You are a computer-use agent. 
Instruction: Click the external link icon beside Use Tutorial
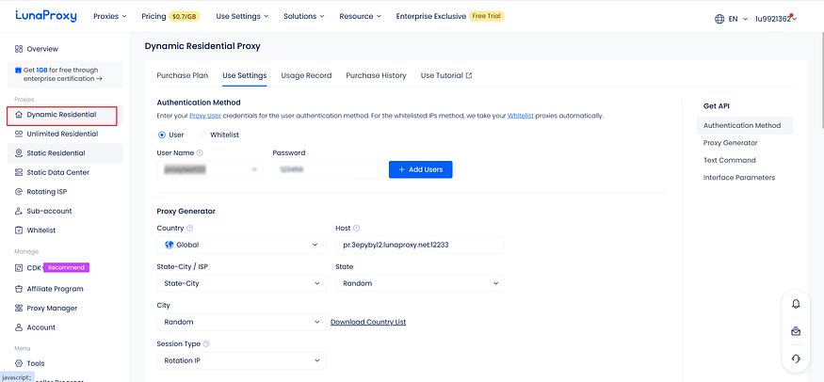(469, 75)
